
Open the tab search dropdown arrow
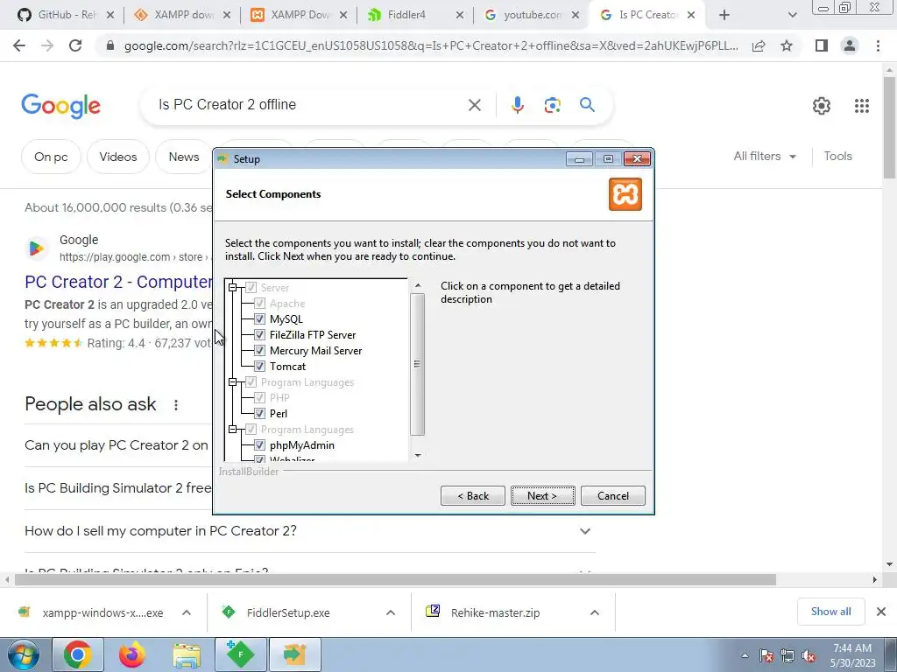(792, 15)
